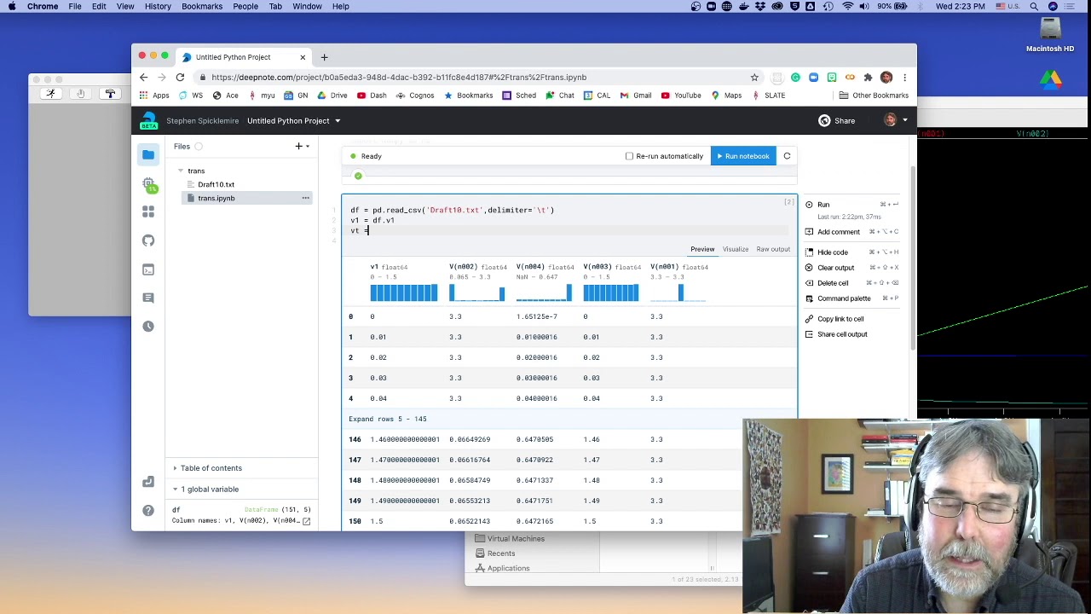1091x614 pixels.
Task: Click the add file plus icon
Action: (298, 147)
